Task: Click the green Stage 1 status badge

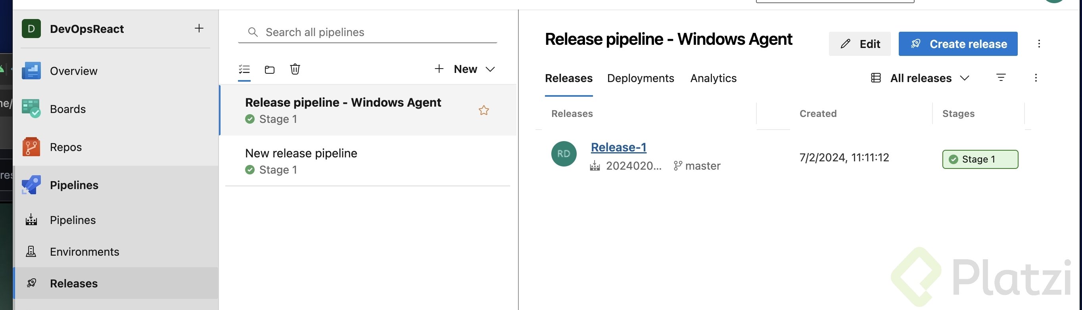Action: click(x=980, y=159)
